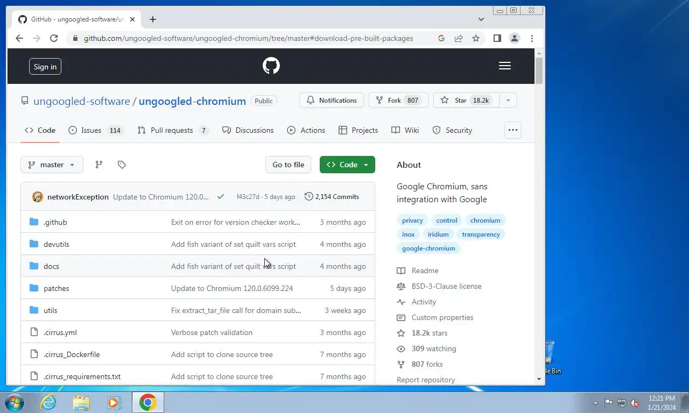Screen dimensions: 689x413
Task: Open the devutils folder icon
Action: [34, 244]
